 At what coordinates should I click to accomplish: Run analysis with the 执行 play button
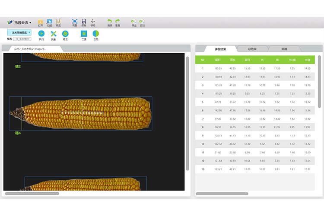tap(41, 34)
